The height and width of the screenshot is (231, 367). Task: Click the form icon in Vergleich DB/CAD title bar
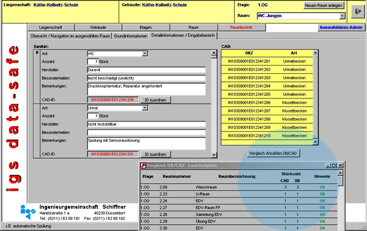[x=143, y=166]
